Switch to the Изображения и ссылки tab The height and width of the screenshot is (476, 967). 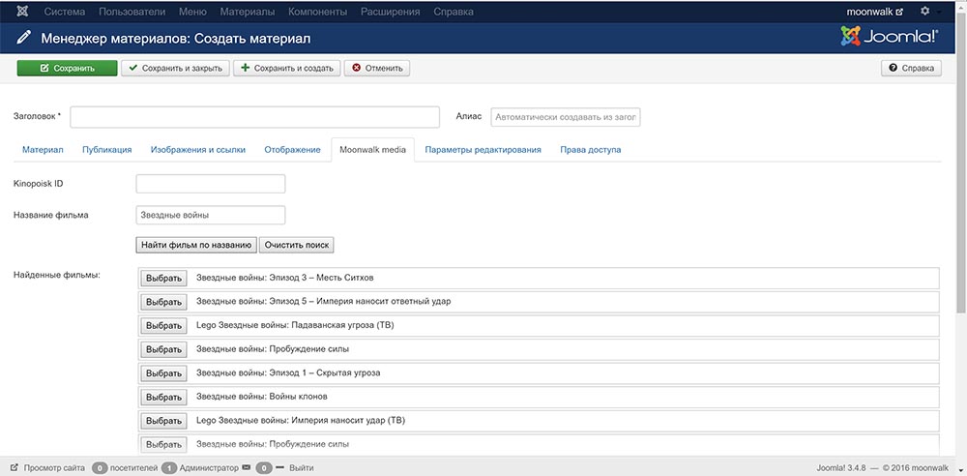198,150
